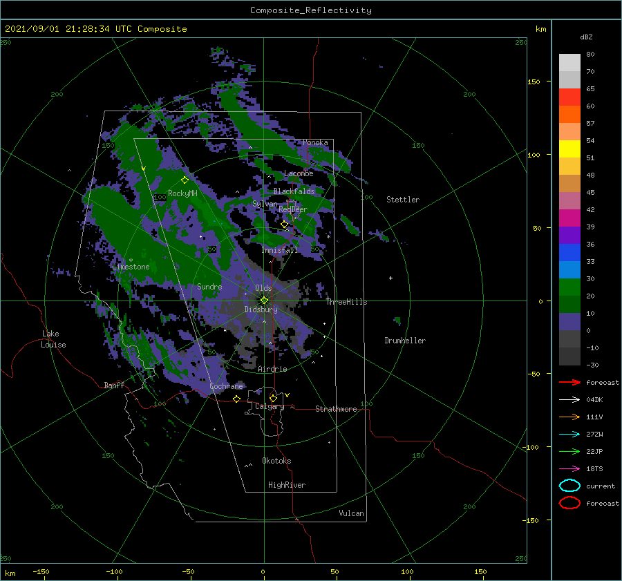
Task: Click the red forecast ellipse legend icon
Action: tap(569, 503)
